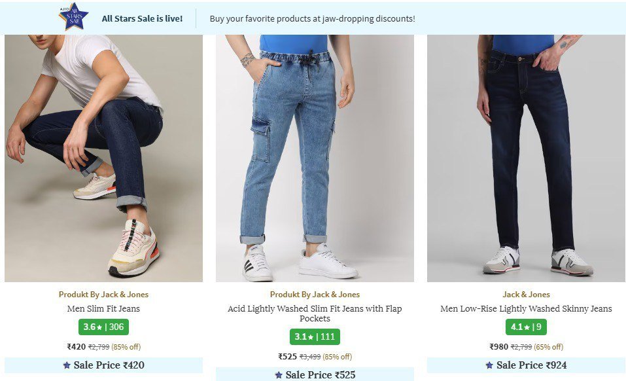Click the jaw-dropping discounts banner text
The height and width of the screenshot is (381, 626).
coord(312,18)
